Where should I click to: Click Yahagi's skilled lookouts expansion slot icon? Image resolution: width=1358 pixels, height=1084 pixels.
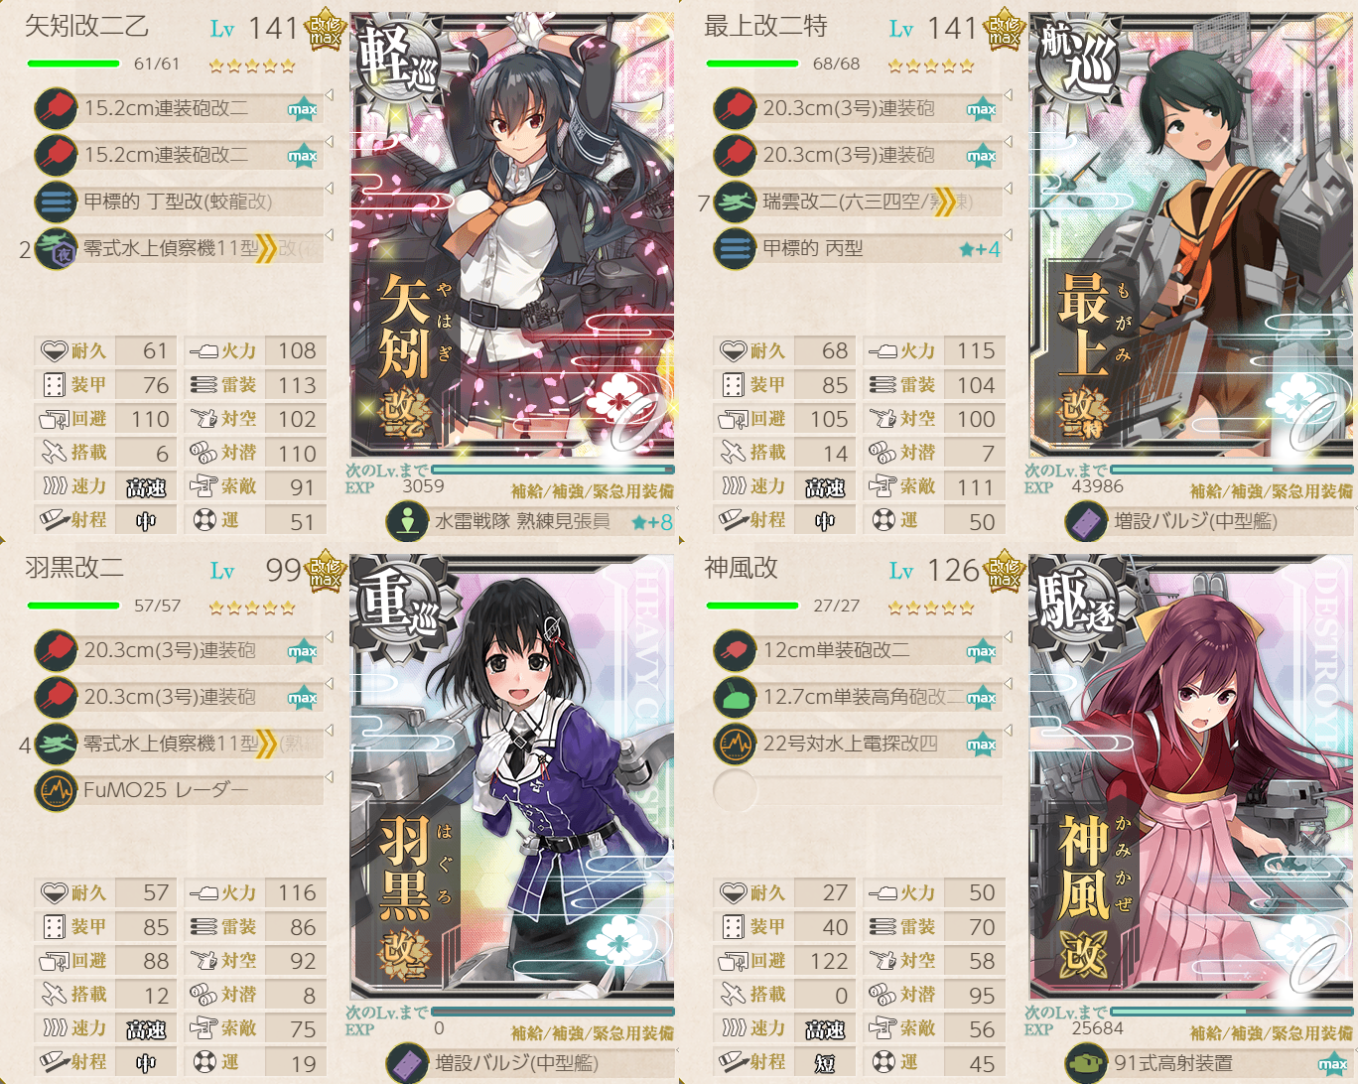tap(407, 521)
